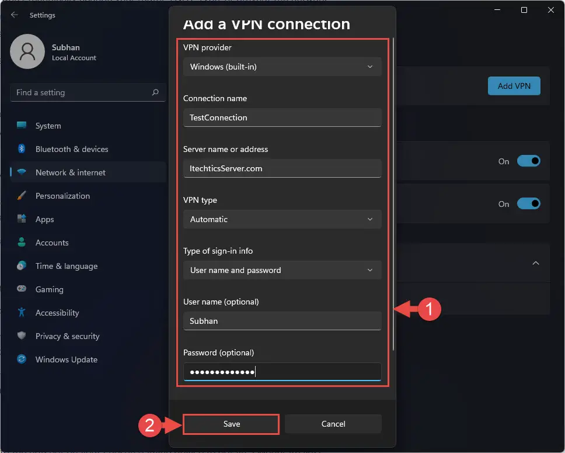Open System settings category
The image size is (565, 453).
pyautogui.click(x=88, y=126)
